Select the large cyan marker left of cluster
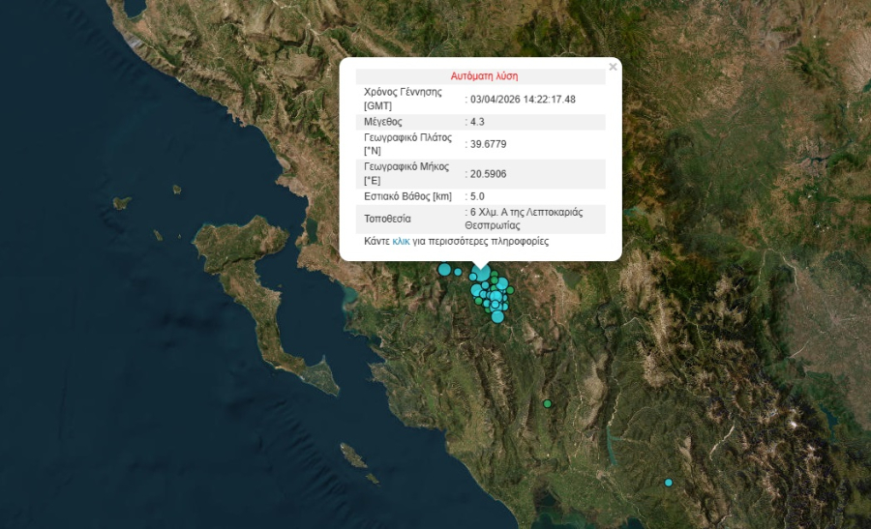Viewport: 871px width, 529px height. pos(444,270)
